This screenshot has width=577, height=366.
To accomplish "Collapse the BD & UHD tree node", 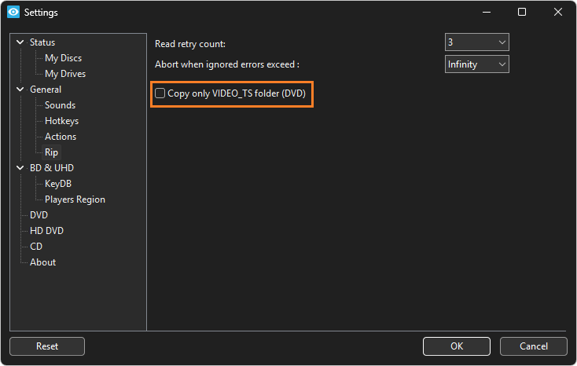I will 20,168.
